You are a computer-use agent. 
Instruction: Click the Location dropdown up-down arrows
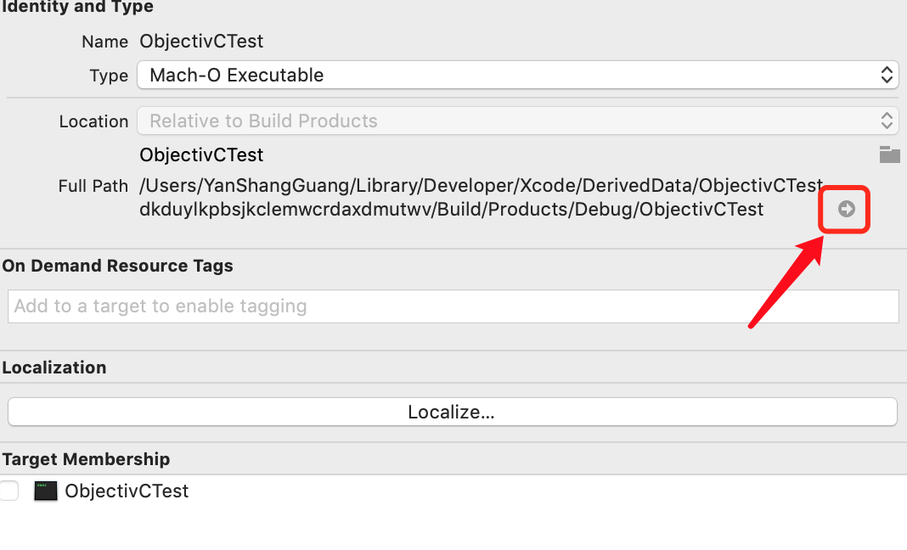886,121
